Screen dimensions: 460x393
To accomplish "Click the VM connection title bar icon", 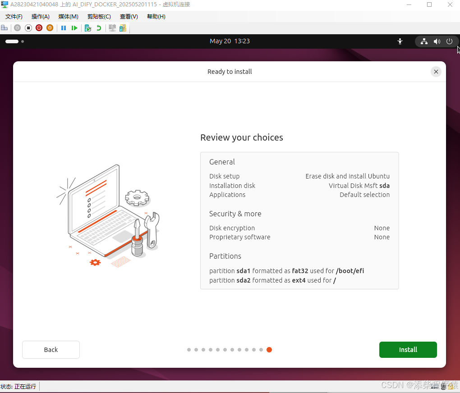I will 5,5.
